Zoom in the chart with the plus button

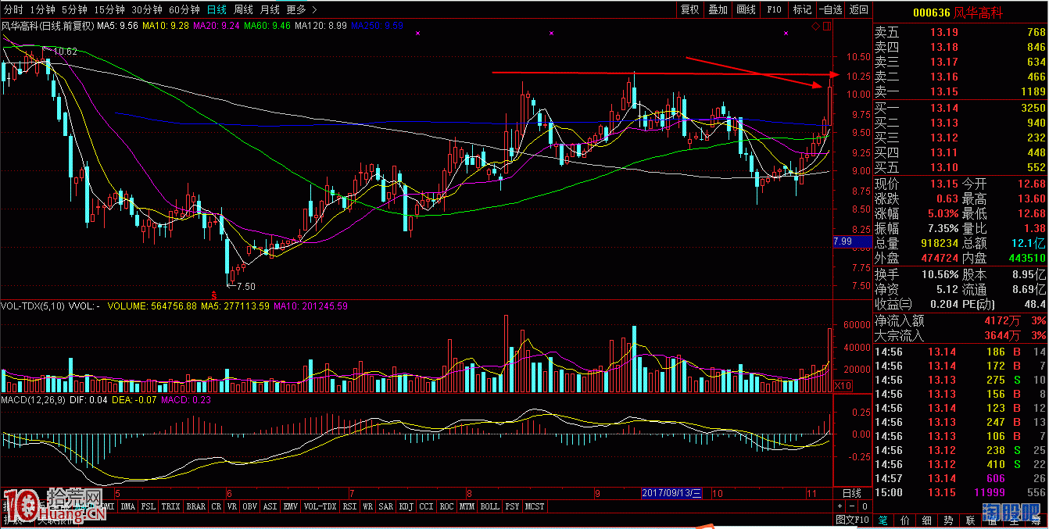point(840,506)
